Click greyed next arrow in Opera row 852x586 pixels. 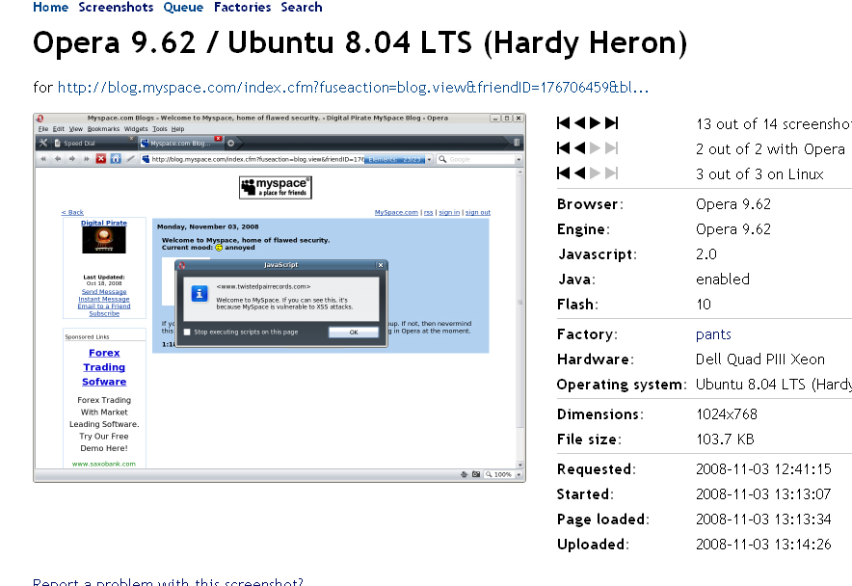click(596, 148)
